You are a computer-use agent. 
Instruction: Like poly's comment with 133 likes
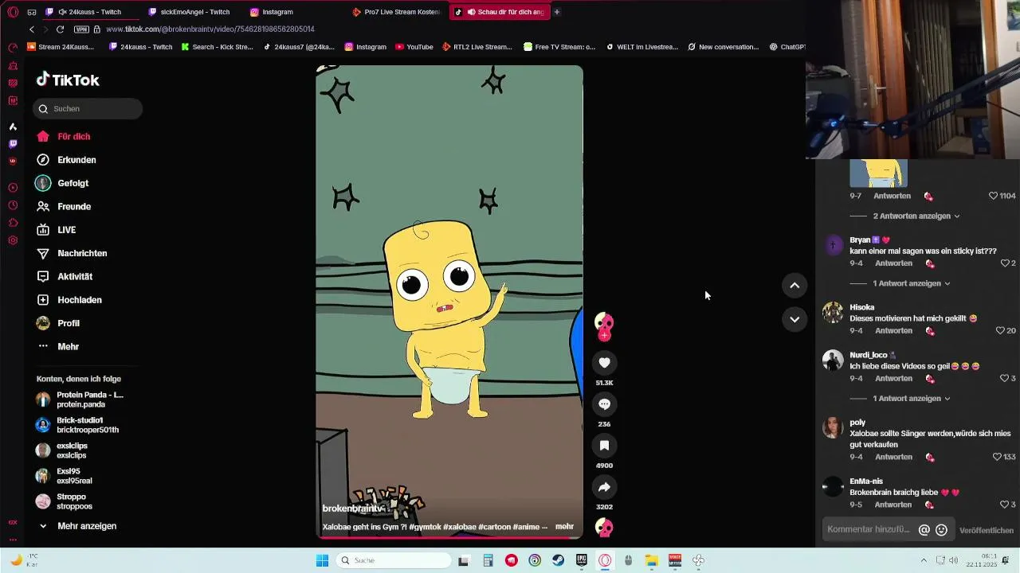tap(996, 457)
